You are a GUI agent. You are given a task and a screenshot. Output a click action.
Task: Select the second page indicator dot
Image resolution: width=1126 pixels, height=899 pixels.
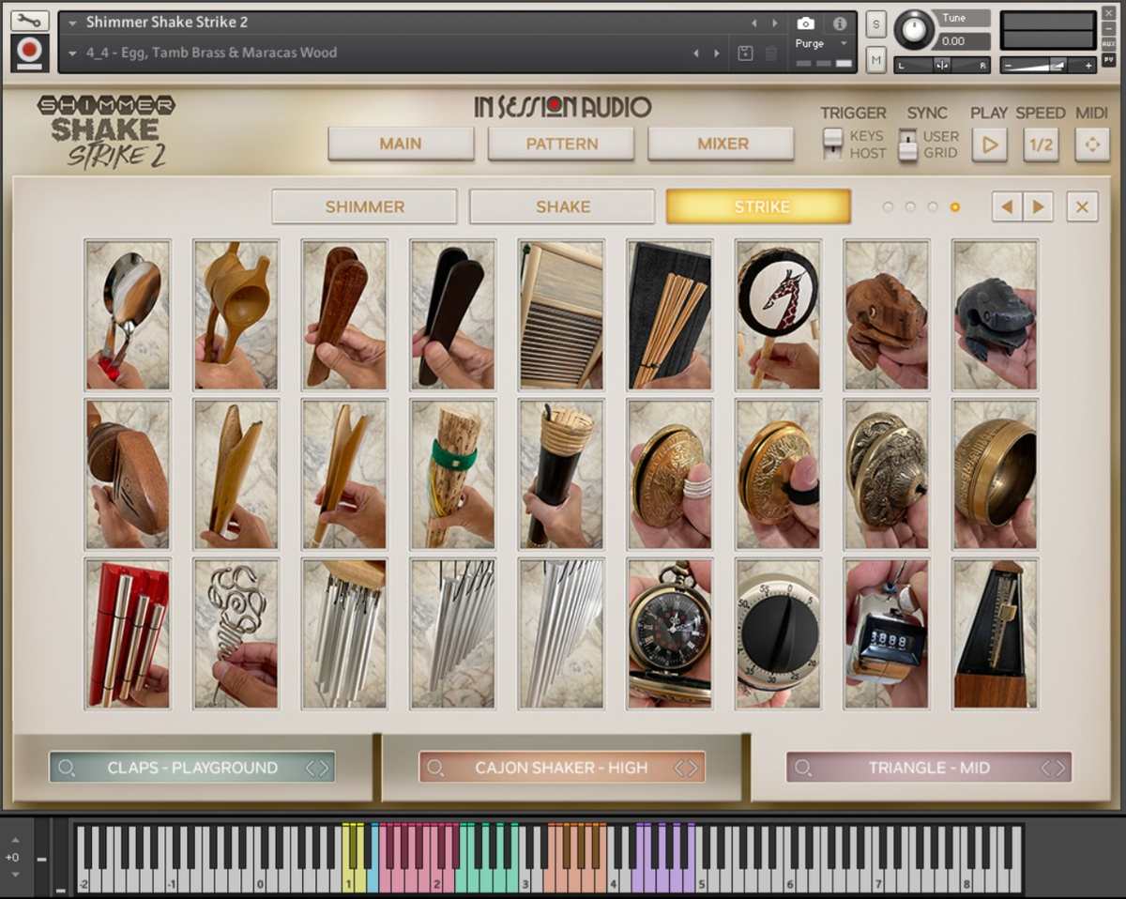click(910, 206)
